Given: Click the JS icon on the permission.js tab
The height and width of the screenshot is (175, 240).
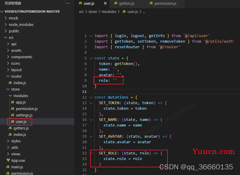Looking at the screenshot, I should (x=151, y=3).
